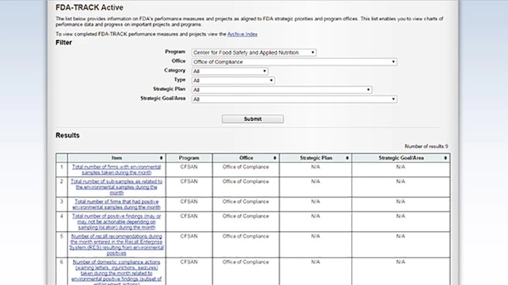Image resolution: width=508 pixels, height=285 pixels.
Task: Click the CFSAN cell in row 1
Action: 188,167
